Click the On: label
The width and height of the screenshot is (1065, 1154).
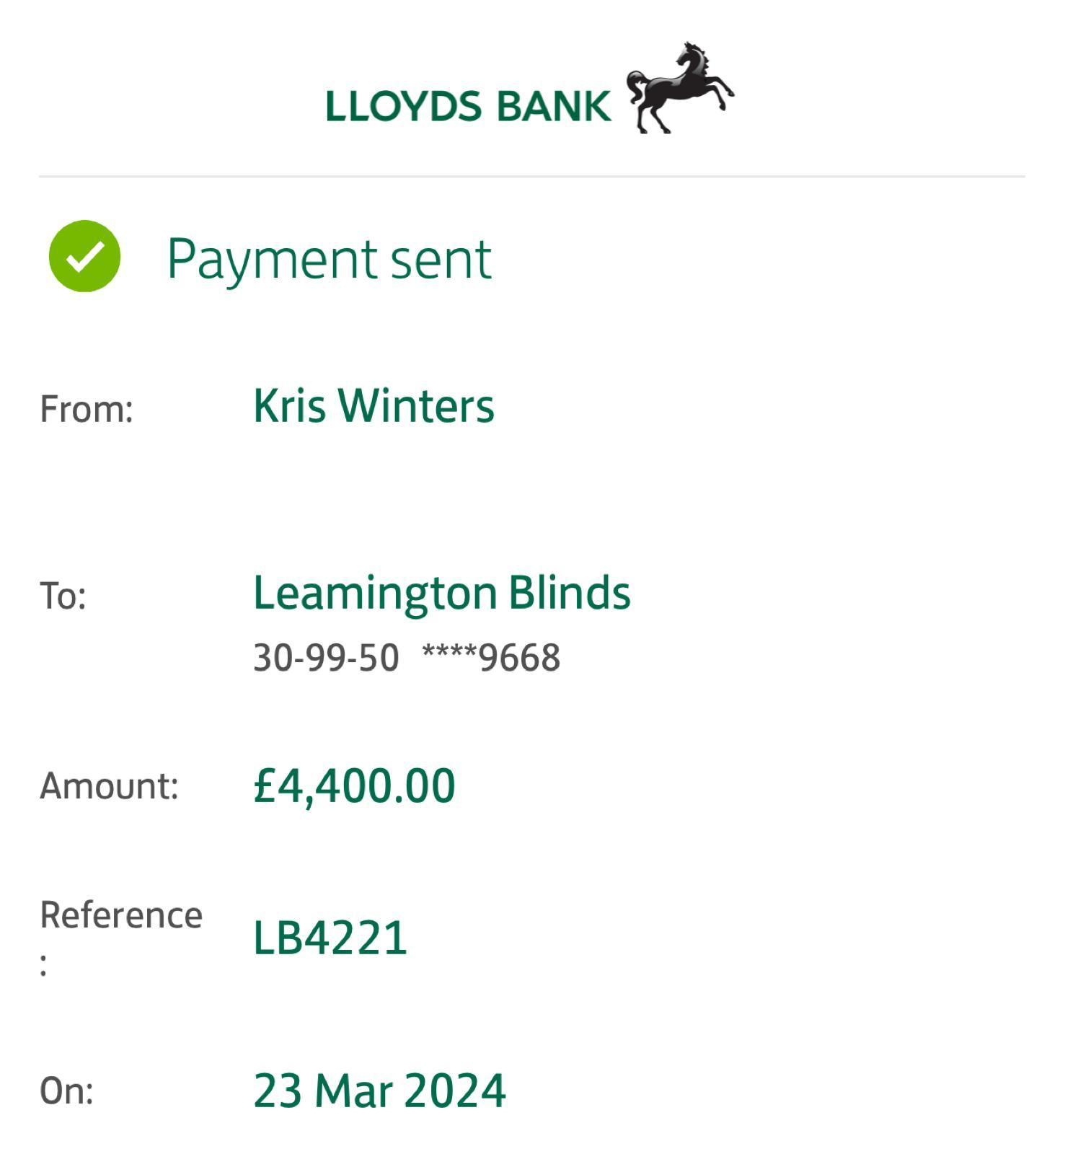pyautogui.click(x=66, y=1091)
